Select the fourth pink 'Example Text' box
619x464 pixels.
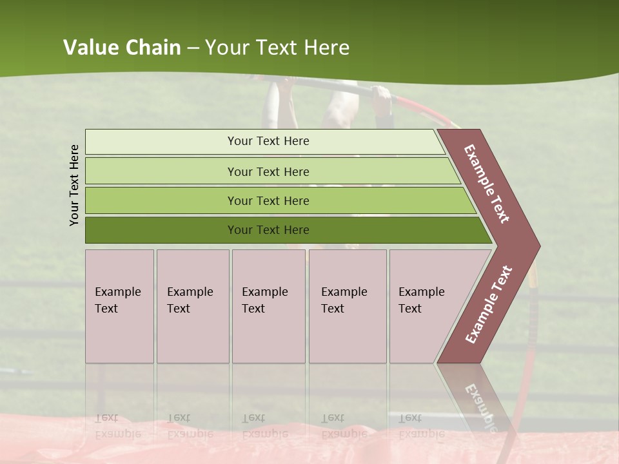click(x=348, y=306)
